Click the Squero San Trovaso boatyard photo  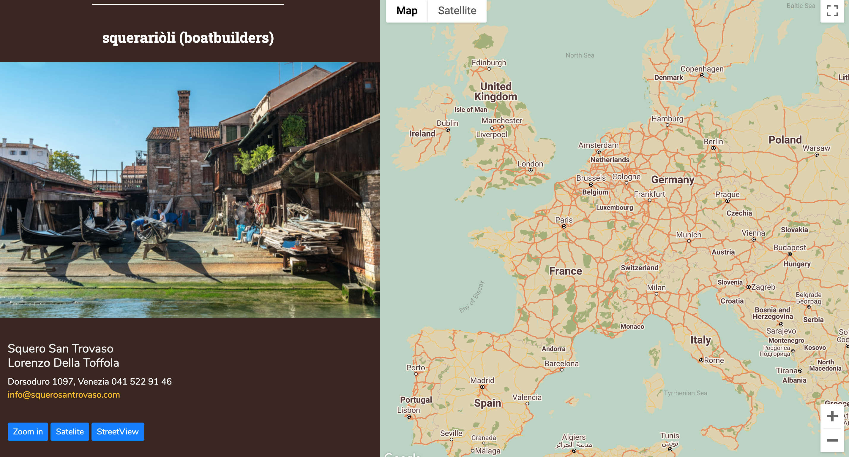[x=190, y=190]
